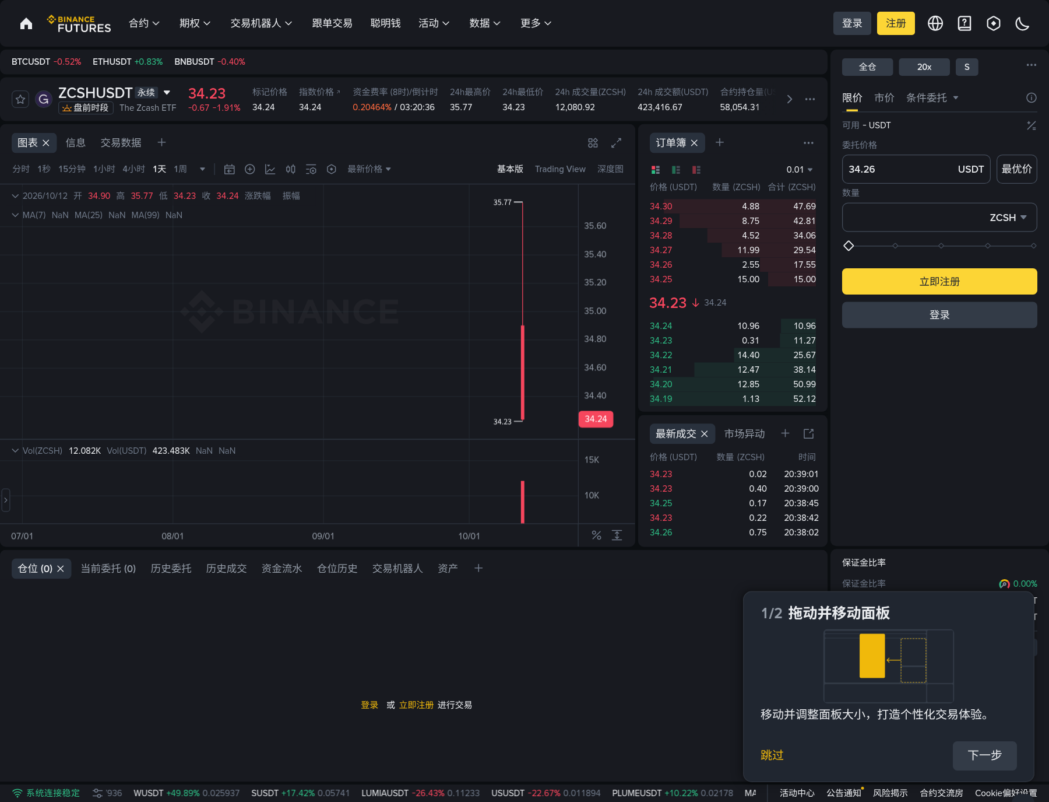The width and height of the screenshot is (1049, 802).
Task: Focus the 委托价格 price input field
Action: tap(916, 169)
